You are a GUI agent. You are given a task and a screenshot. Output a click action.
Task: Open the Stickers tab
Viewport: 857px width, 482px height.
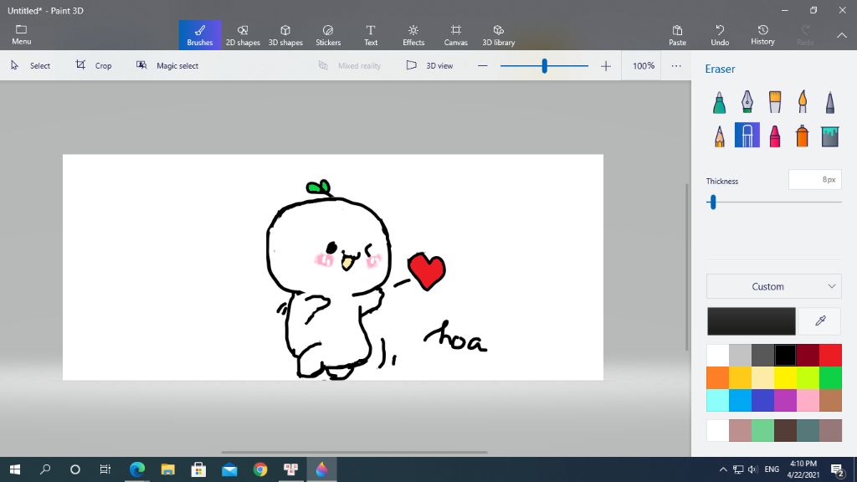click(328, 35)
